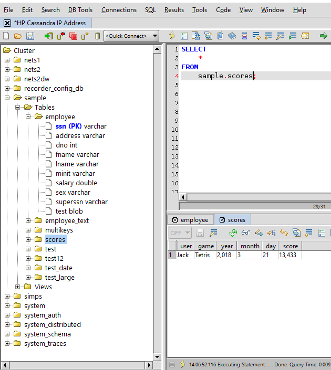Click the tree arrow icon in results toolbar

[271, 233]
